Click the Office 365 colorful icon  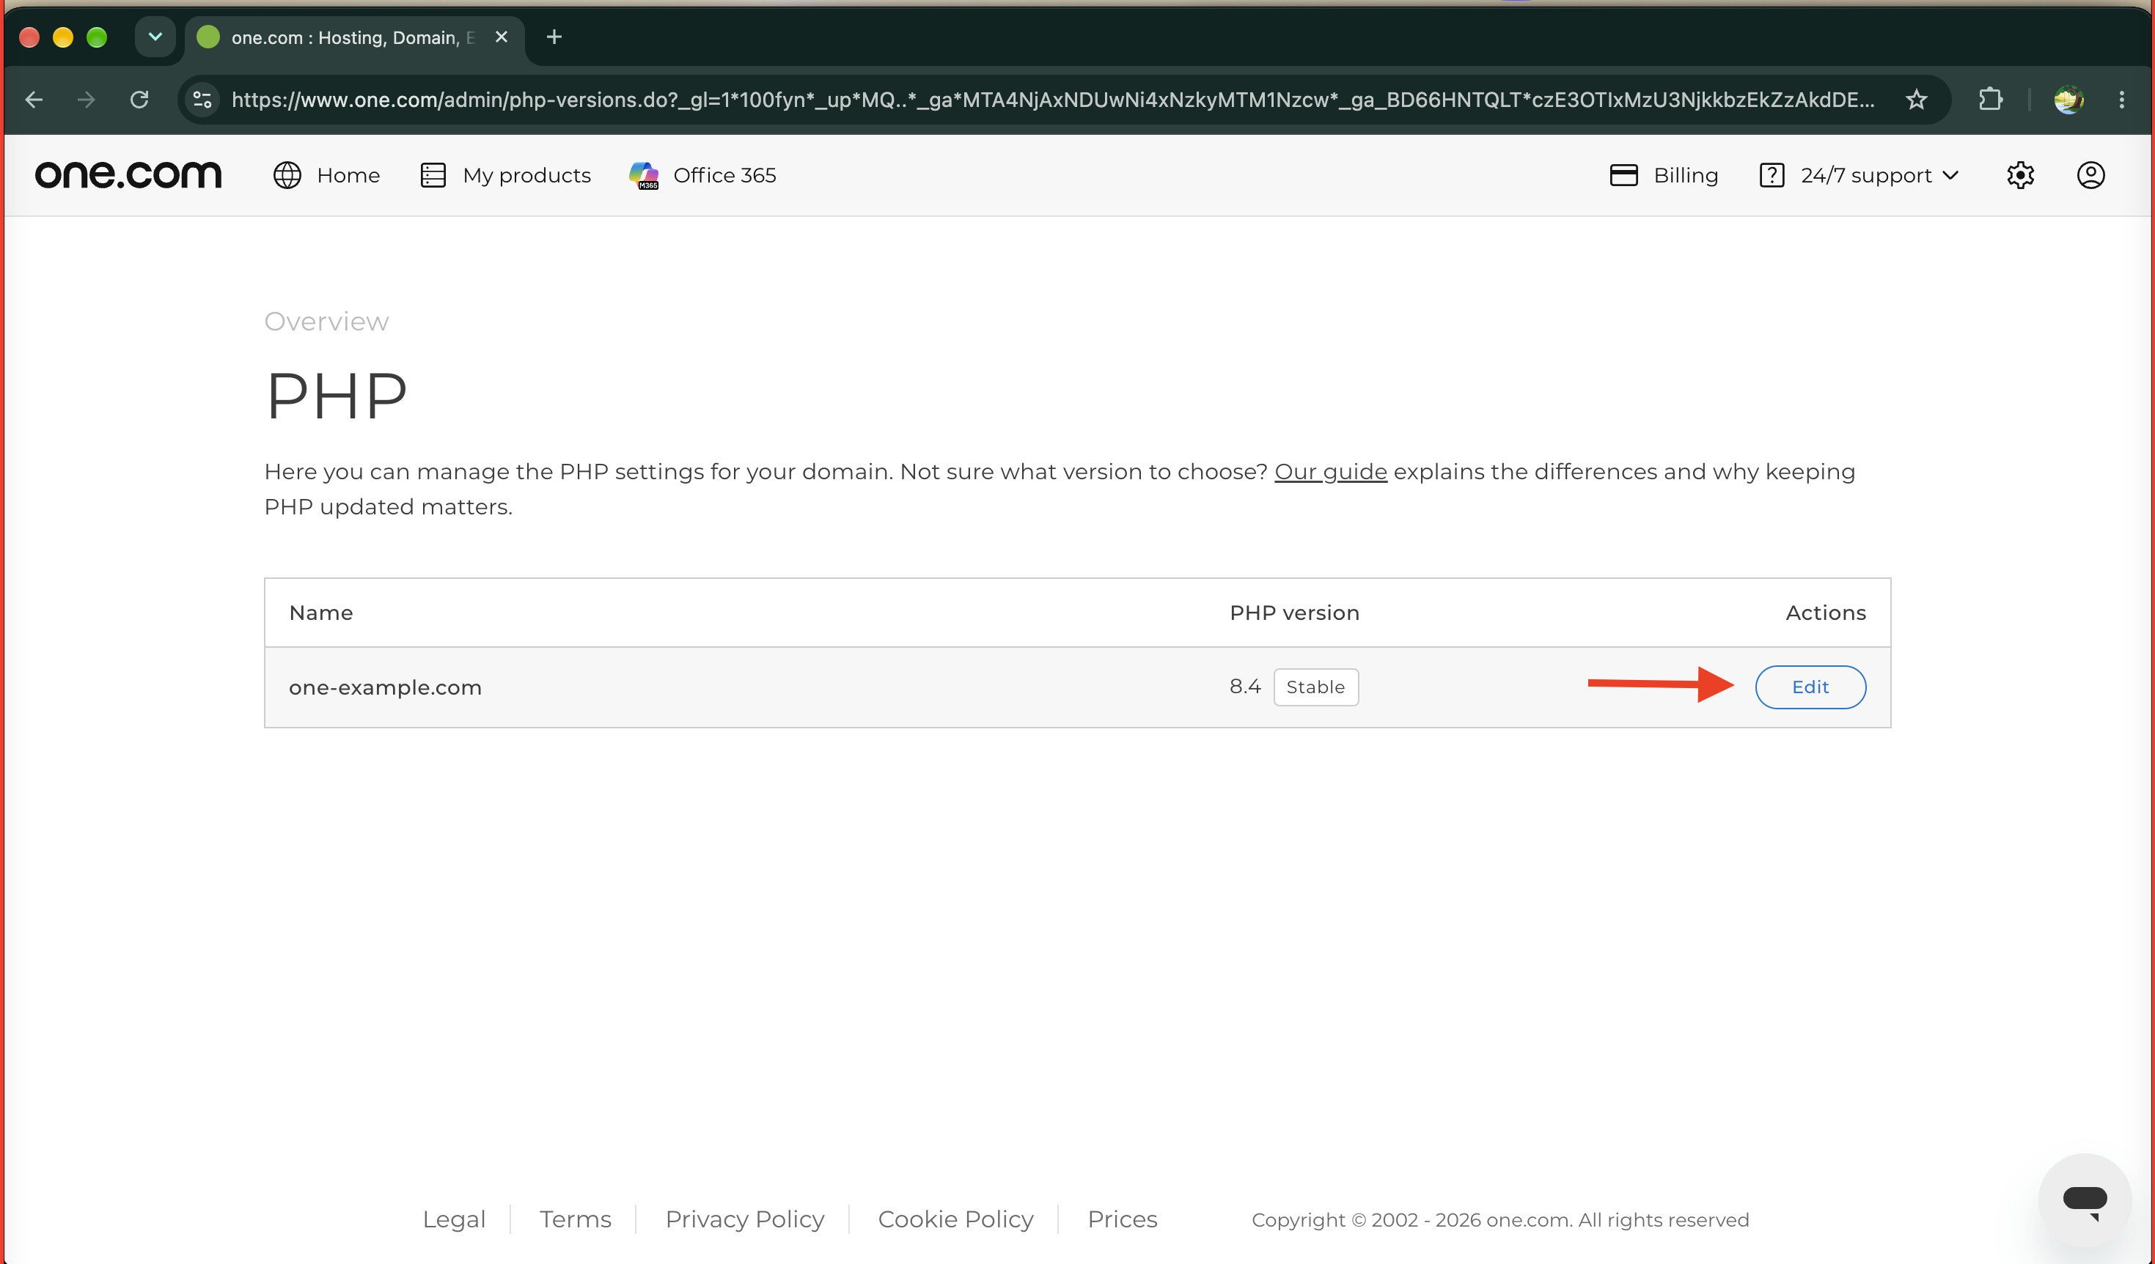point(644,175)
